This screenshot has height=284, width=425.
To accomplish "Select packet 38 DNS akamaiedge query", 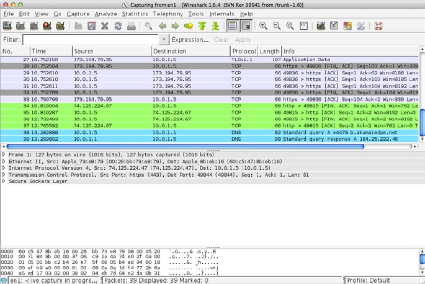I will pyautogui.click(x=209, y=133).
